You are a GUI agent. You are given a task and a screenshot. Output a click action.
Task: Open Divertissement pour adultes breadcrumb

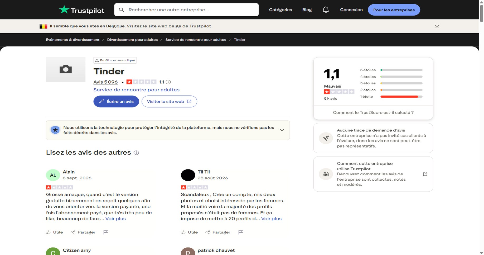tap(132, 40)
